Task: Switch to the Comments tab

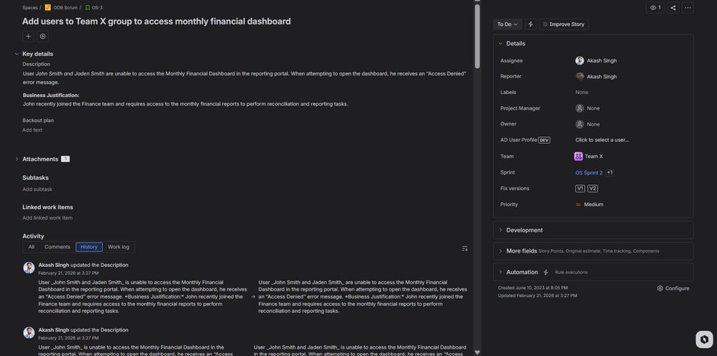Action: (57, 247)
